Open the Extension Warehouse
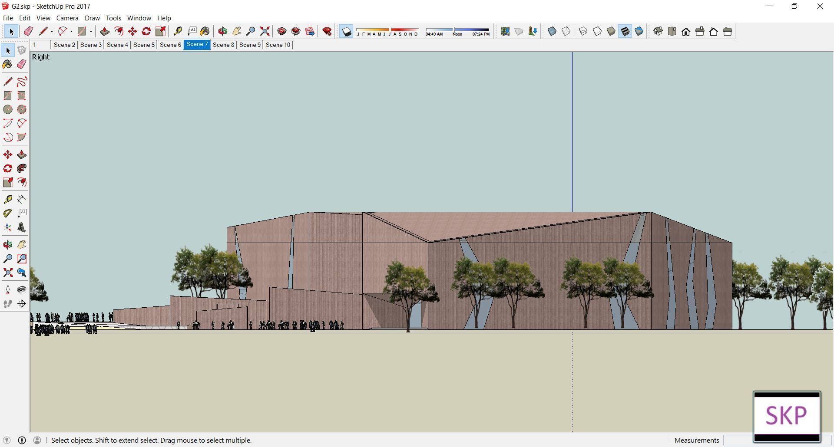Screen dimensions: 834x447 tap(310, 31)
